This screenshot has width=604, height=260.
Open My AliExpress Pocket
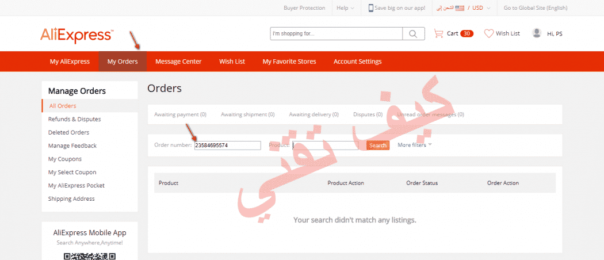pyautogui.click(x=77, y=185)
